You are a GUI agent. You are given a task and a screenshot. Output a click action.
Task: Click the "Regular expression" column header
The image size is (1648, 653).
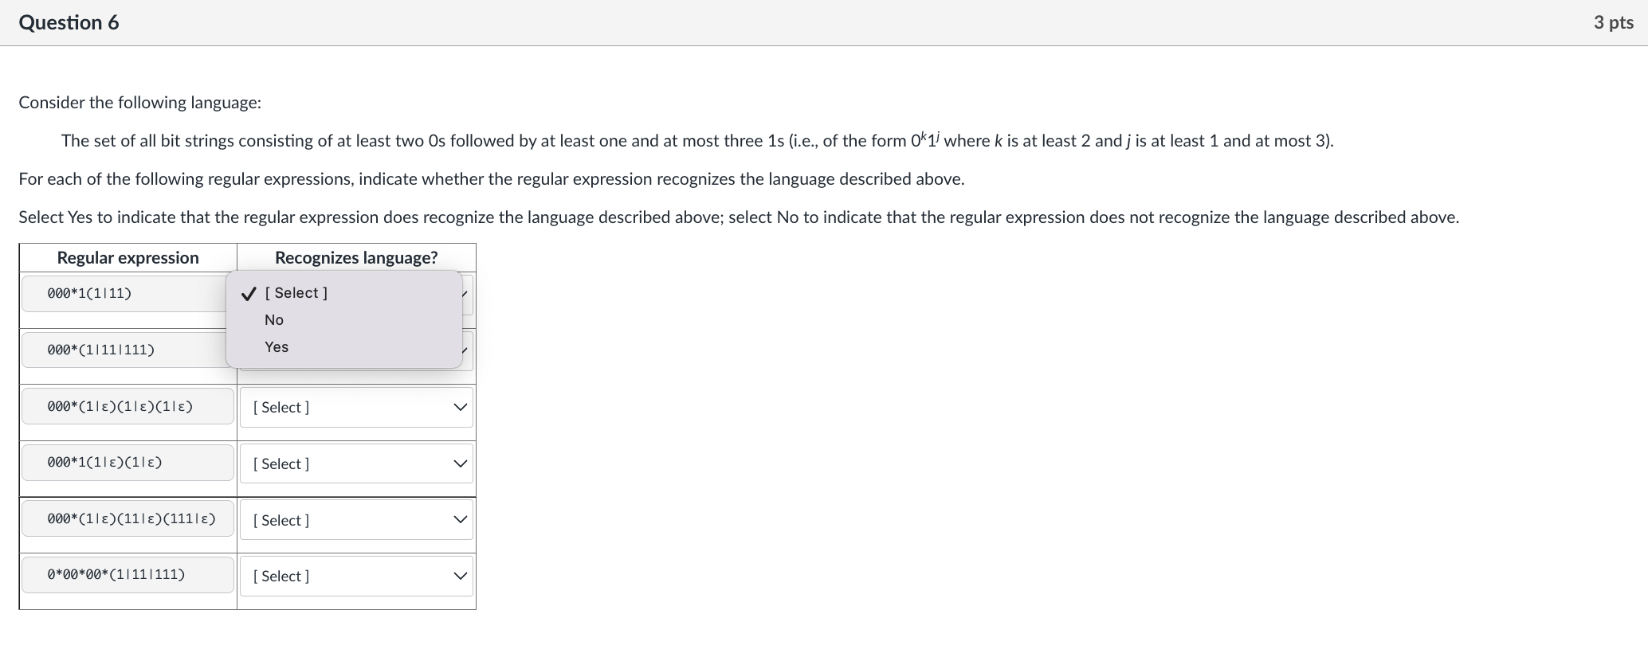pyautogui.click(x=127, y=257)
